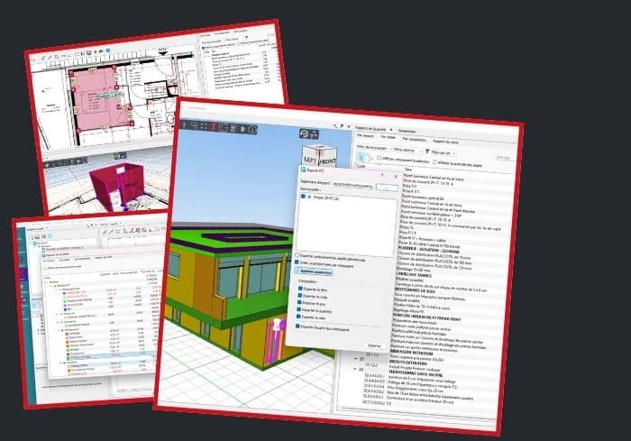The image size is (631, 441).
Task: Click the 'Code' column header
Action: coord(361,166)
